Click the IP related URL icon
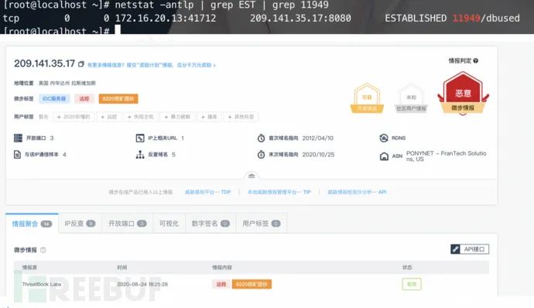Image resolution: width=534 pixels, height=308 pixels. [x=140, y=138]
